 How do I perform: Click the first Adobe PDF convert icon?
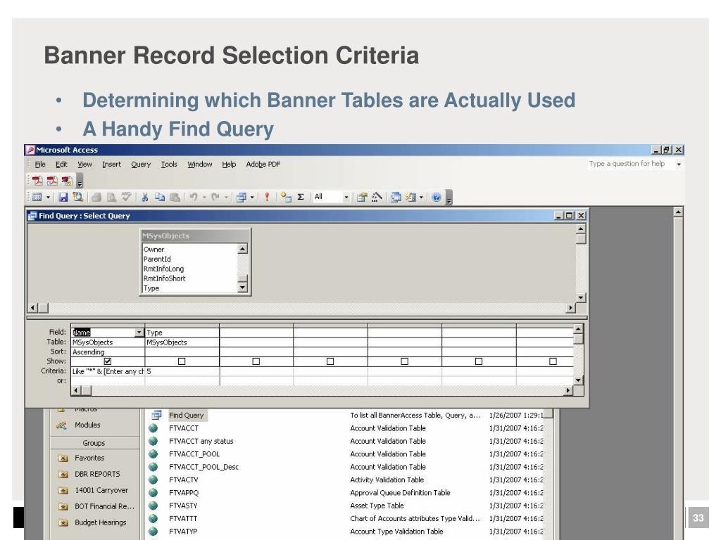coord(37,181)
